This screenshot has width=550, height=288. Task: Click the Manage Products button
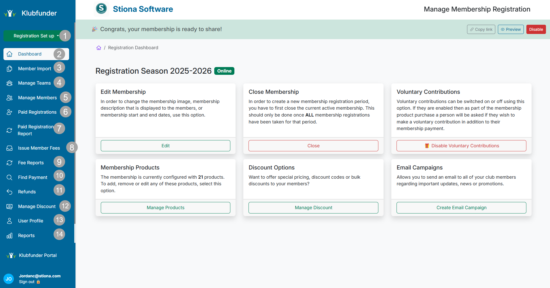(165, 207)
